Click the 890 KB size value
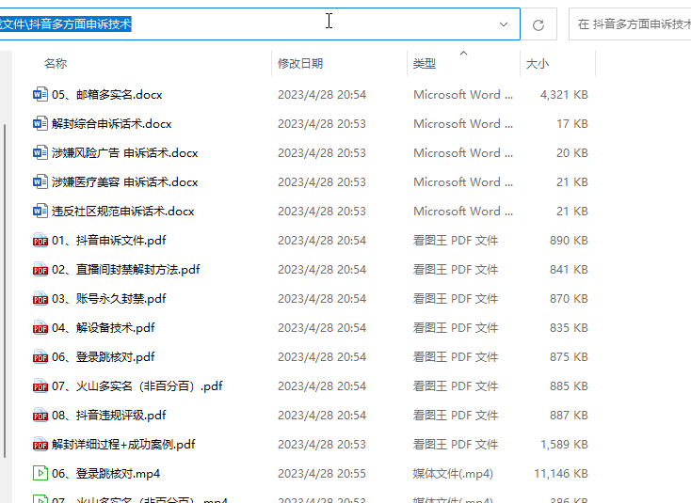This screenshot has width=691, height=503. [569, 241]
